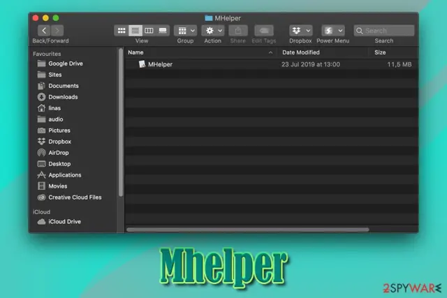Click the Creative Cloud icon in sidebar
Viewport: 447px width, 298px height.
click(41, 197)
